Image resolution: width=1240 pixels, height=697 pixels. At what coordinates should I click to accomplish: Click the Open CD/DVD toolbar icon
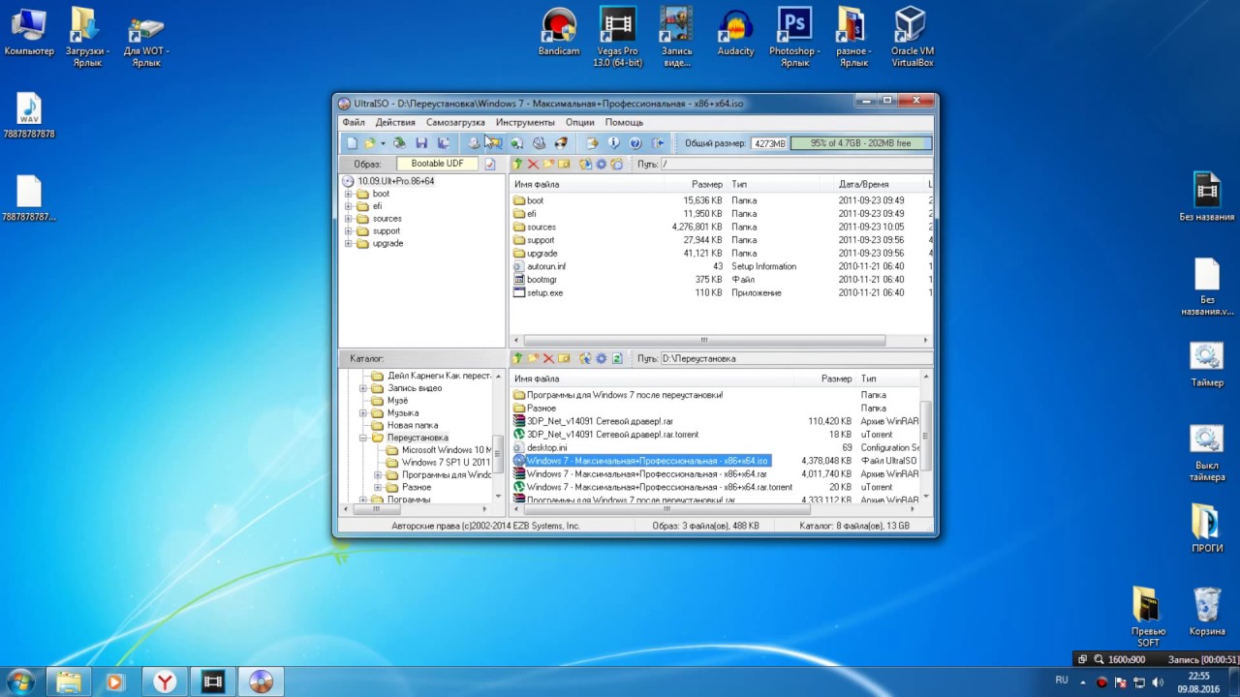click(399, 143)
